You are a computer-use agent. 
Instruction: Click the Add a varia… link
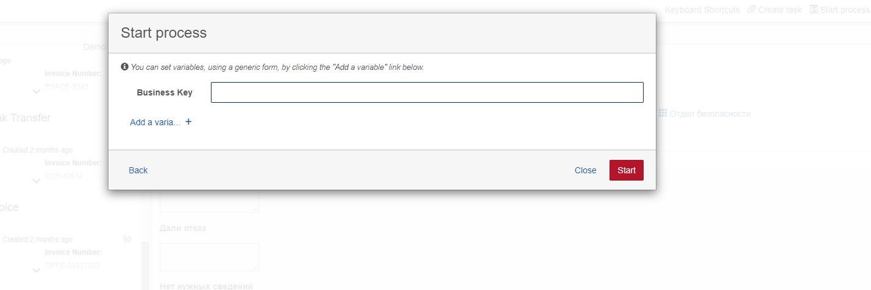[155, 122]
